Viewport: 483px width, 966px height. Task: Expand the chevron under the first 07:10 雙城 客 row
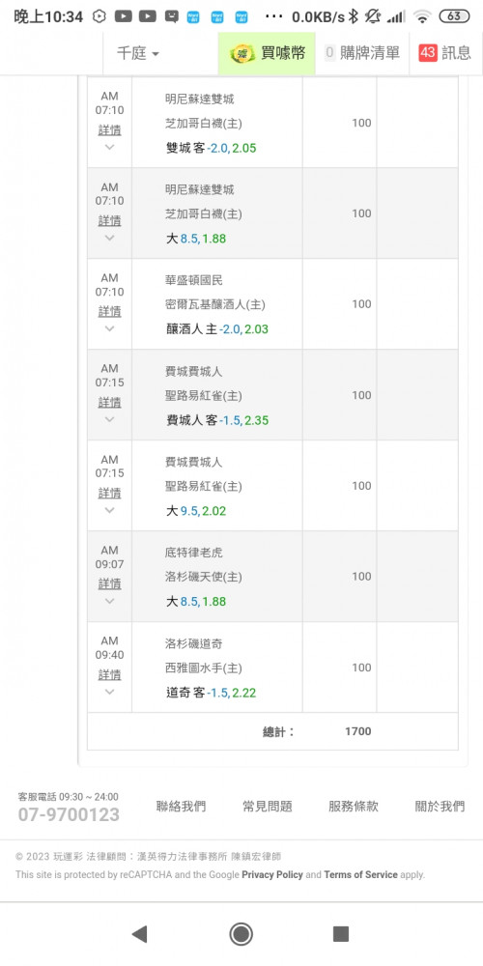tap(110, 147)
